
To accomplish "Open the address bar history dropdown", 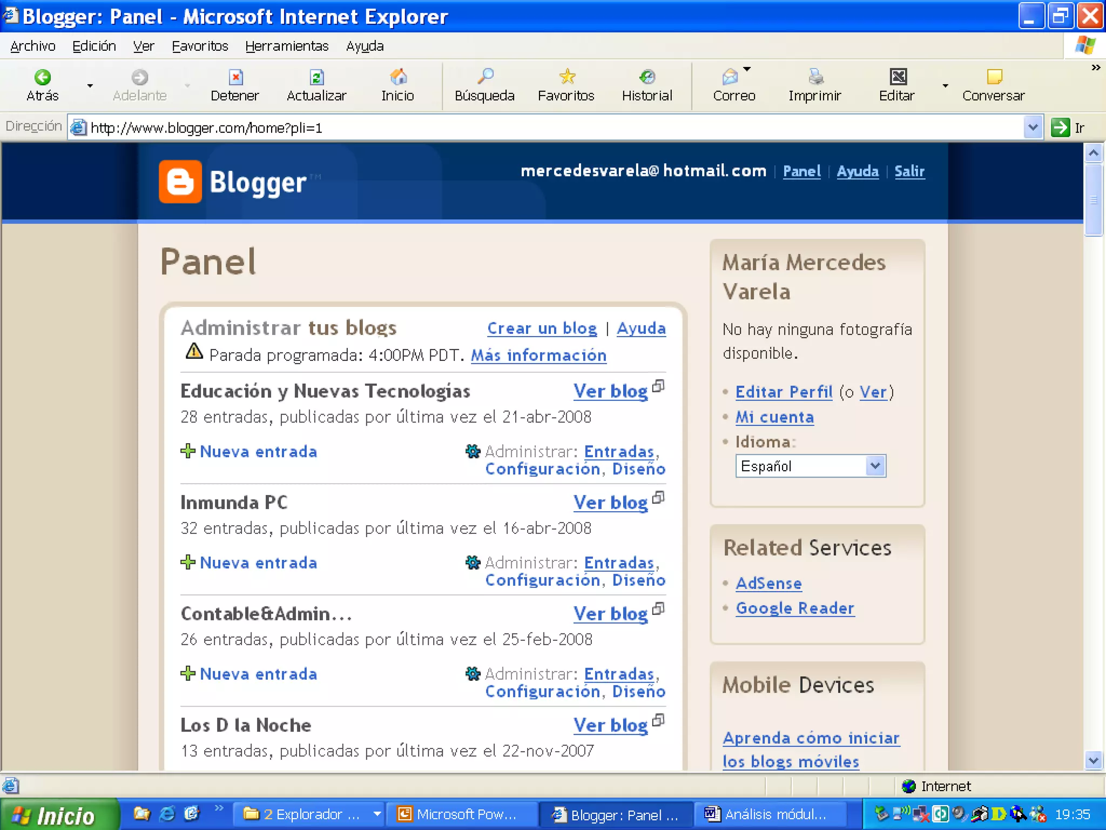I will pyautogui.click(x=1033, y=128).
